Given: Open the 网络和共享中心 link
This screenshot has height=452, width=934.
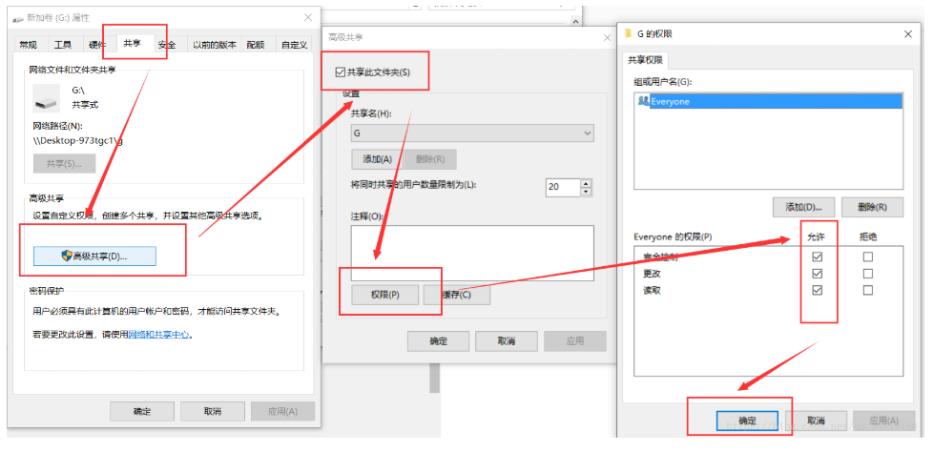Looking at the screenshot, I should click(158, 335).
